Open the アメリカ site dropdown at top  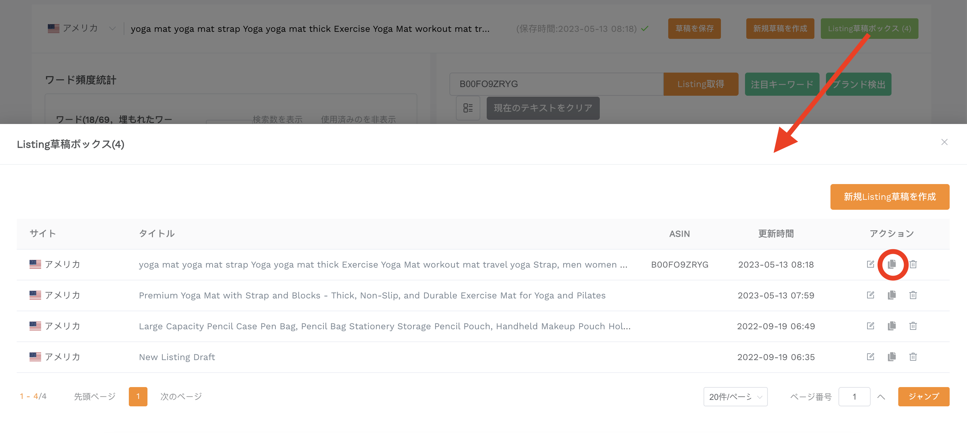[x=82, y=29]
